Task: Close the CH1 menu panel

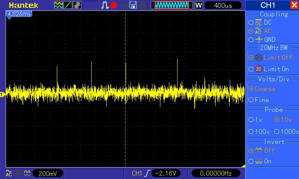Action: point(294,5)
